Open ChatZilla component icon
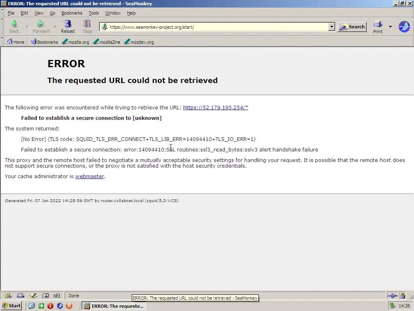414x311 pixels. tap(57, 296)
